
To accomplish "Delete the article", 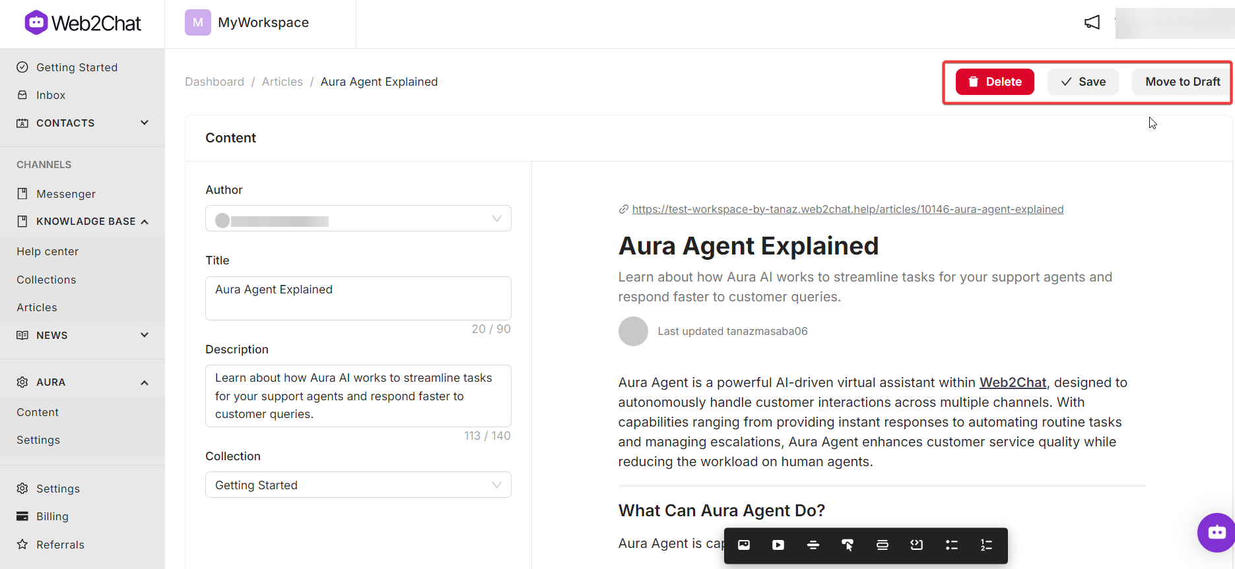I will [995, 82].
